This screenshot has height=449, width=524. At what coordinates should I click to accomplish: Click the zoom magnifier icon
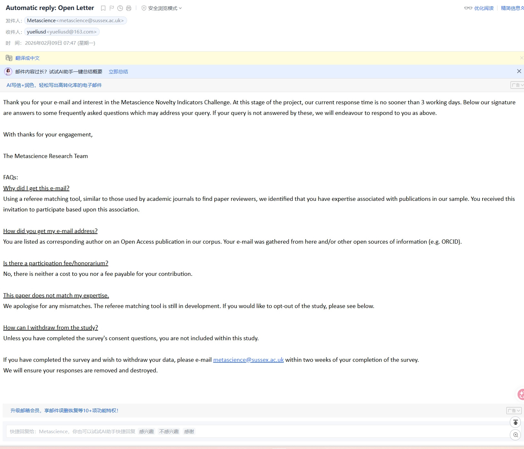(516, 435)
